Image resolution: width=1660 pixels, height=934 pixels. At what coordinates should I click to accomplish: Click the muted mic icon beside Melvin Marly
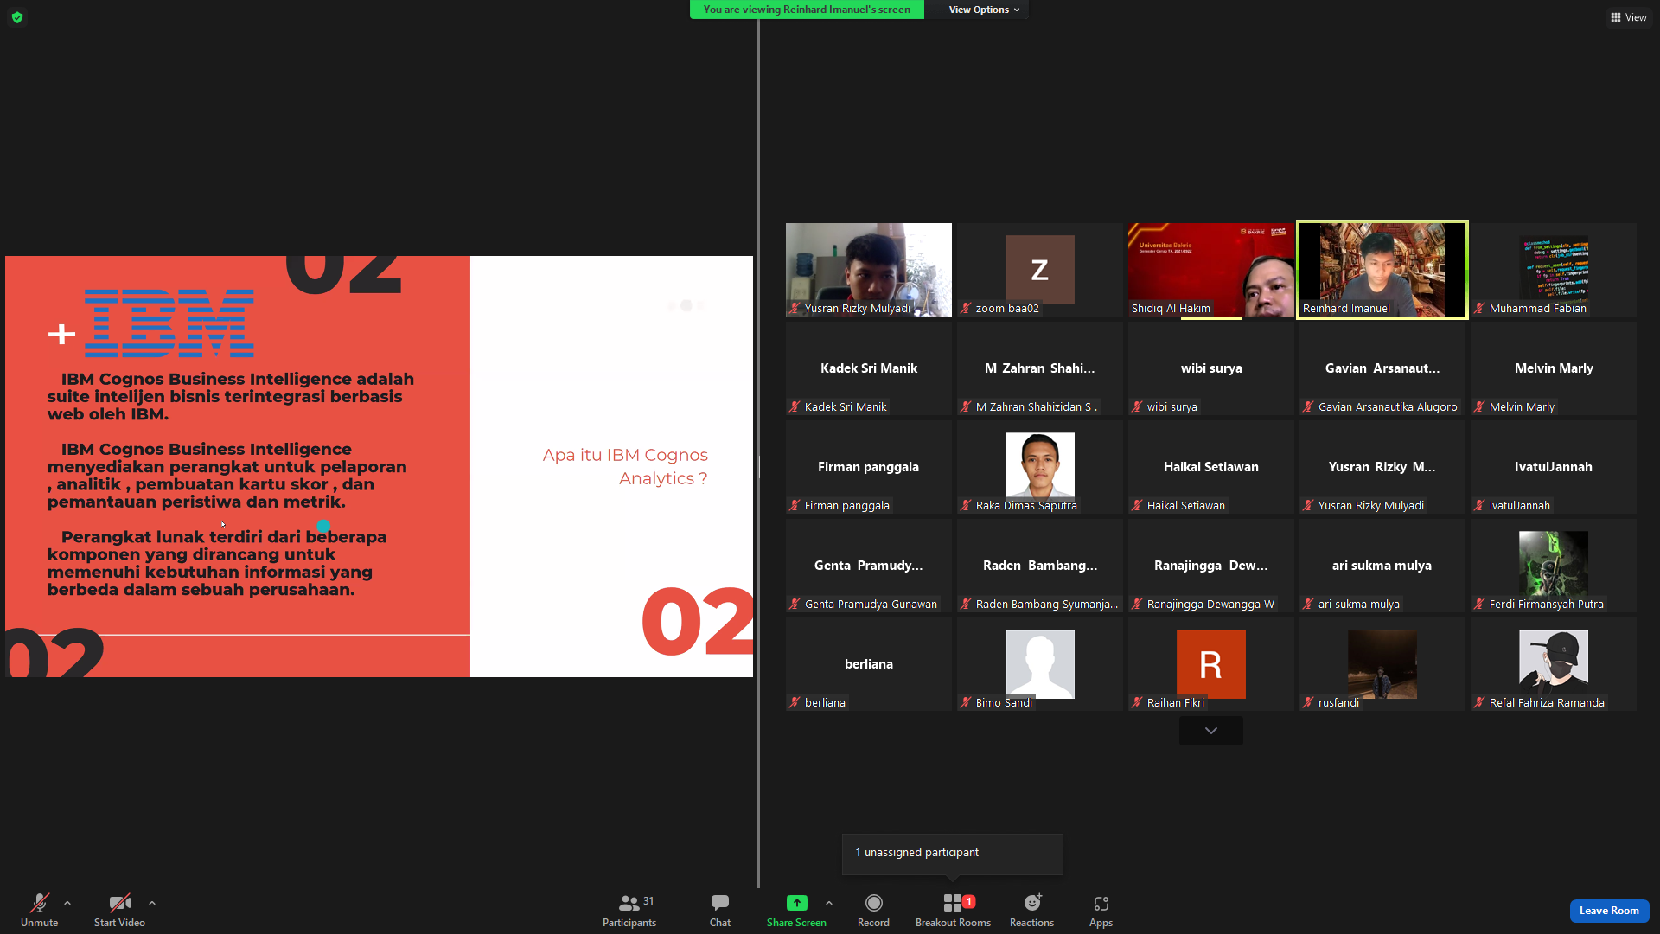click(1479, 407)
